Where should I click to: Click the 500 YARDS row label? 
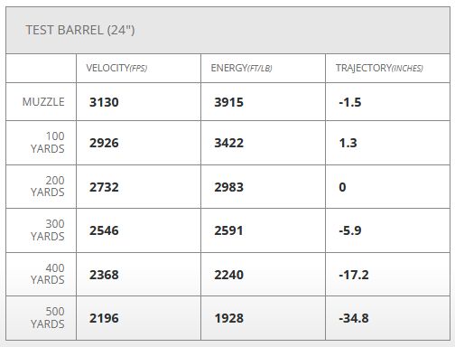click(48, 318)
